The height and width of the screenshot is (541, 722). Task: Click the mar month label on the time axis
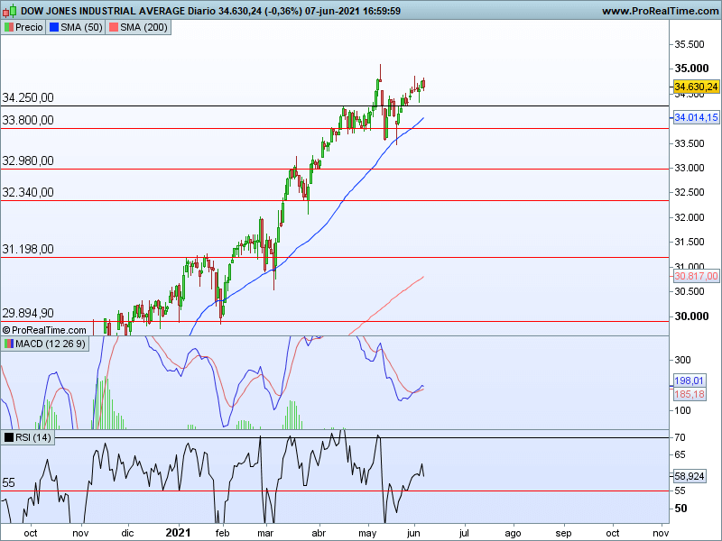coord(265,533)
